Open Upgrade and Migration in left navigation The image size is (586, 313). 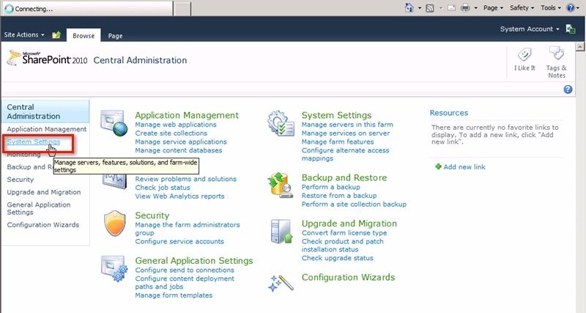coord(44,192)
